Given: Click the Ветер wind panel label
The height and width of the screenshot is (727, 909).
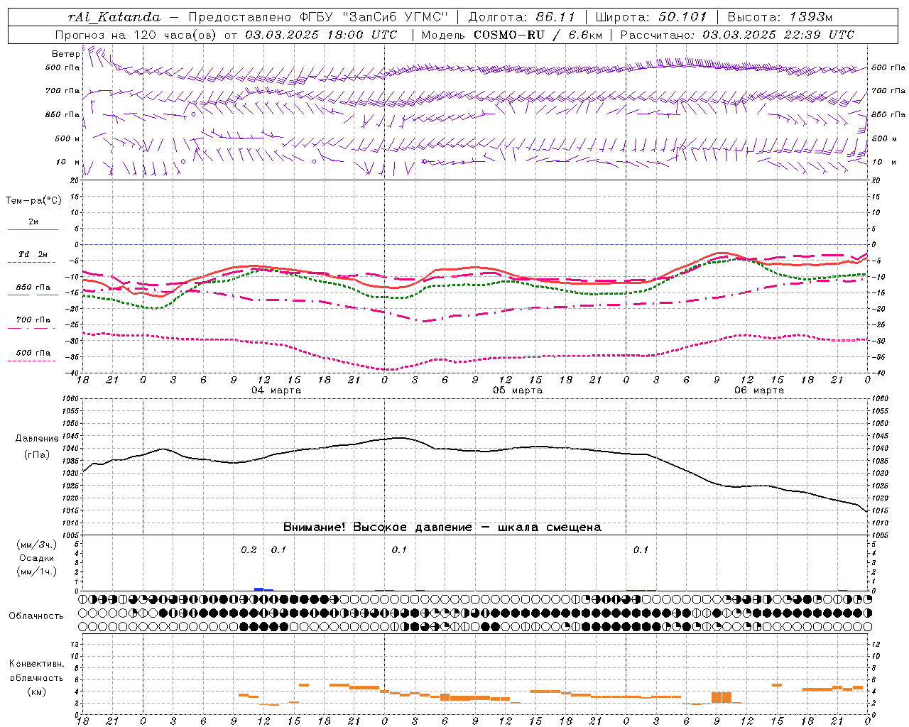Looking at the screenshot, I should 65,54.
